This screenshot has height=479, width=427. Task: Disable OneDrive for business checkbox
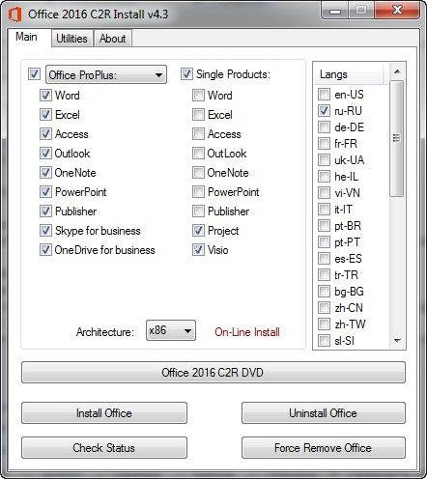coord(45,249)
